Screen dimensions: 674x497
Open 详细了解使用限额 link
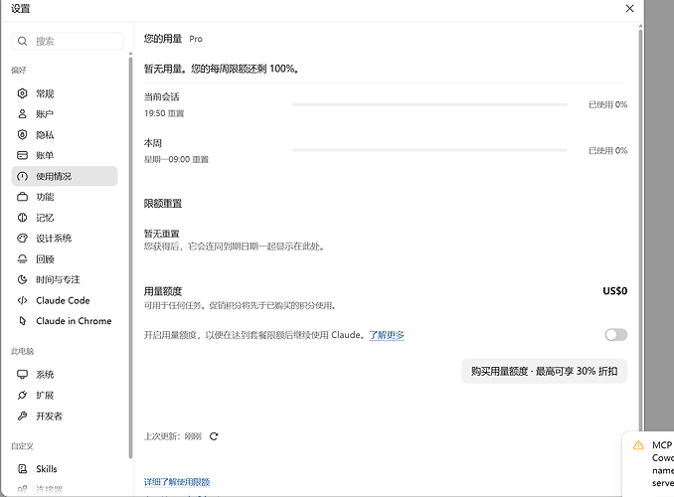point(177,482)
